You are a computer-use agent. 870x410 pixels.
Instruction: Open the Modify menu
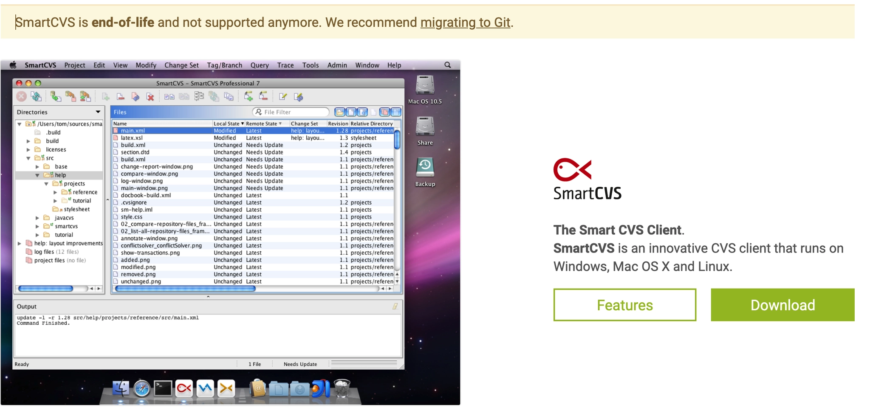coord(146,65)
